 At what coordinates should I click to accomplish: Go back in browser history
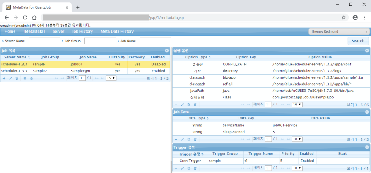coord(7,17)
